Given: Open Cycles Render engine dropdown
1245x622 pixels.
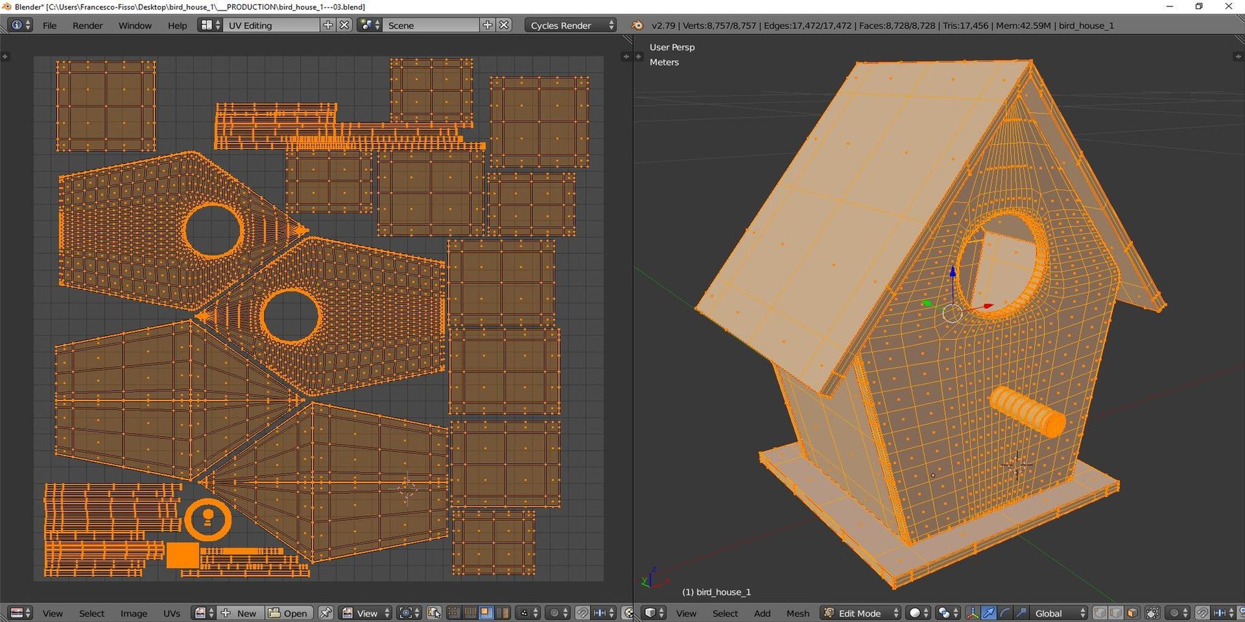Looking at the screenshot, I should [570, 25].
